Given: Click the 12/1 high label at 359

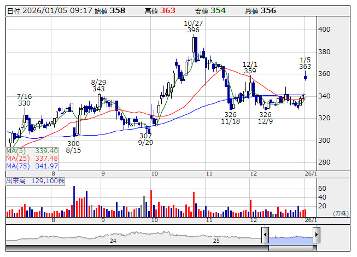Looking at the screenshot, I should tap(250, 67).
